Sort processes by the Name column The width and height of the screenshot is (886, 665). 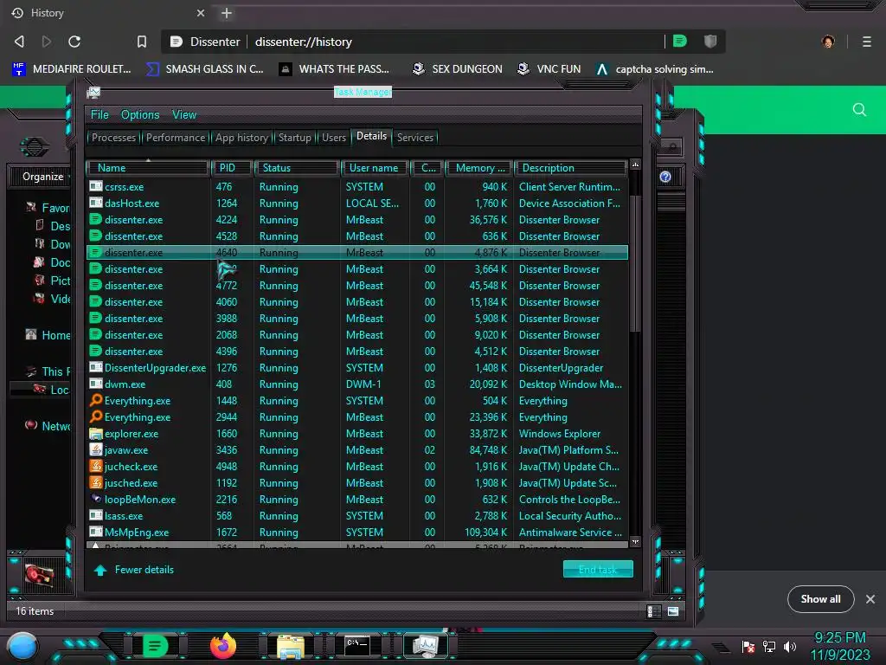147,168
